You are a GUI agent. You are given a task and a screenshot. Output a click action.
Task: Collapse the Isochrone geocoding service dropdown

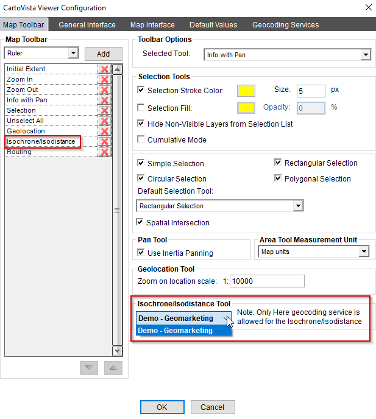pos(227,319)
